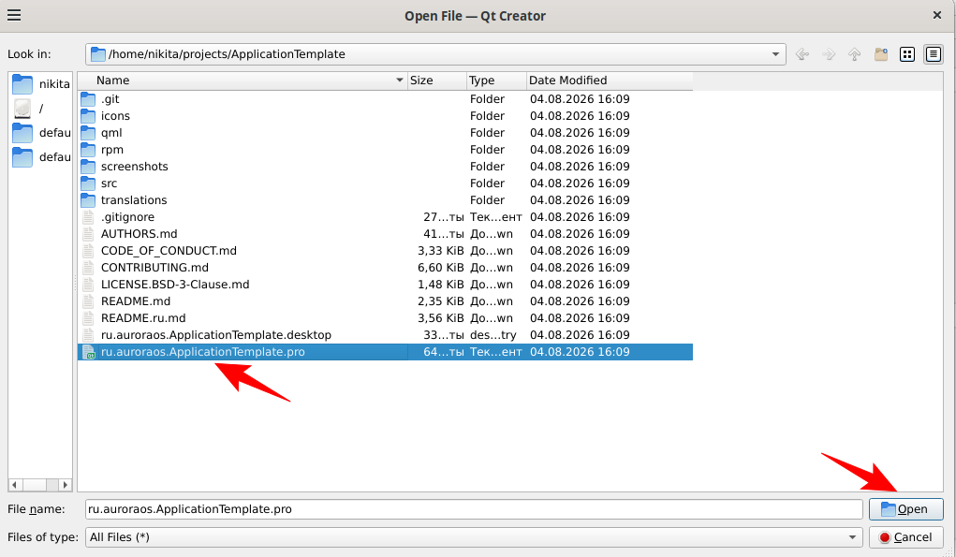Select ru.auroraos.ApplicationTemplate.pro file name
This screenshot has width=956, height=557.
[203, 352]
